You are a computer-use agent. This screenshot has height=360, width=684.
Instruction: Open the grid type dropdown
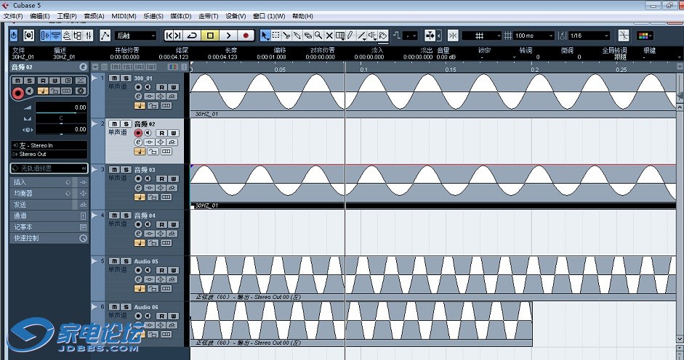point(482,36)
